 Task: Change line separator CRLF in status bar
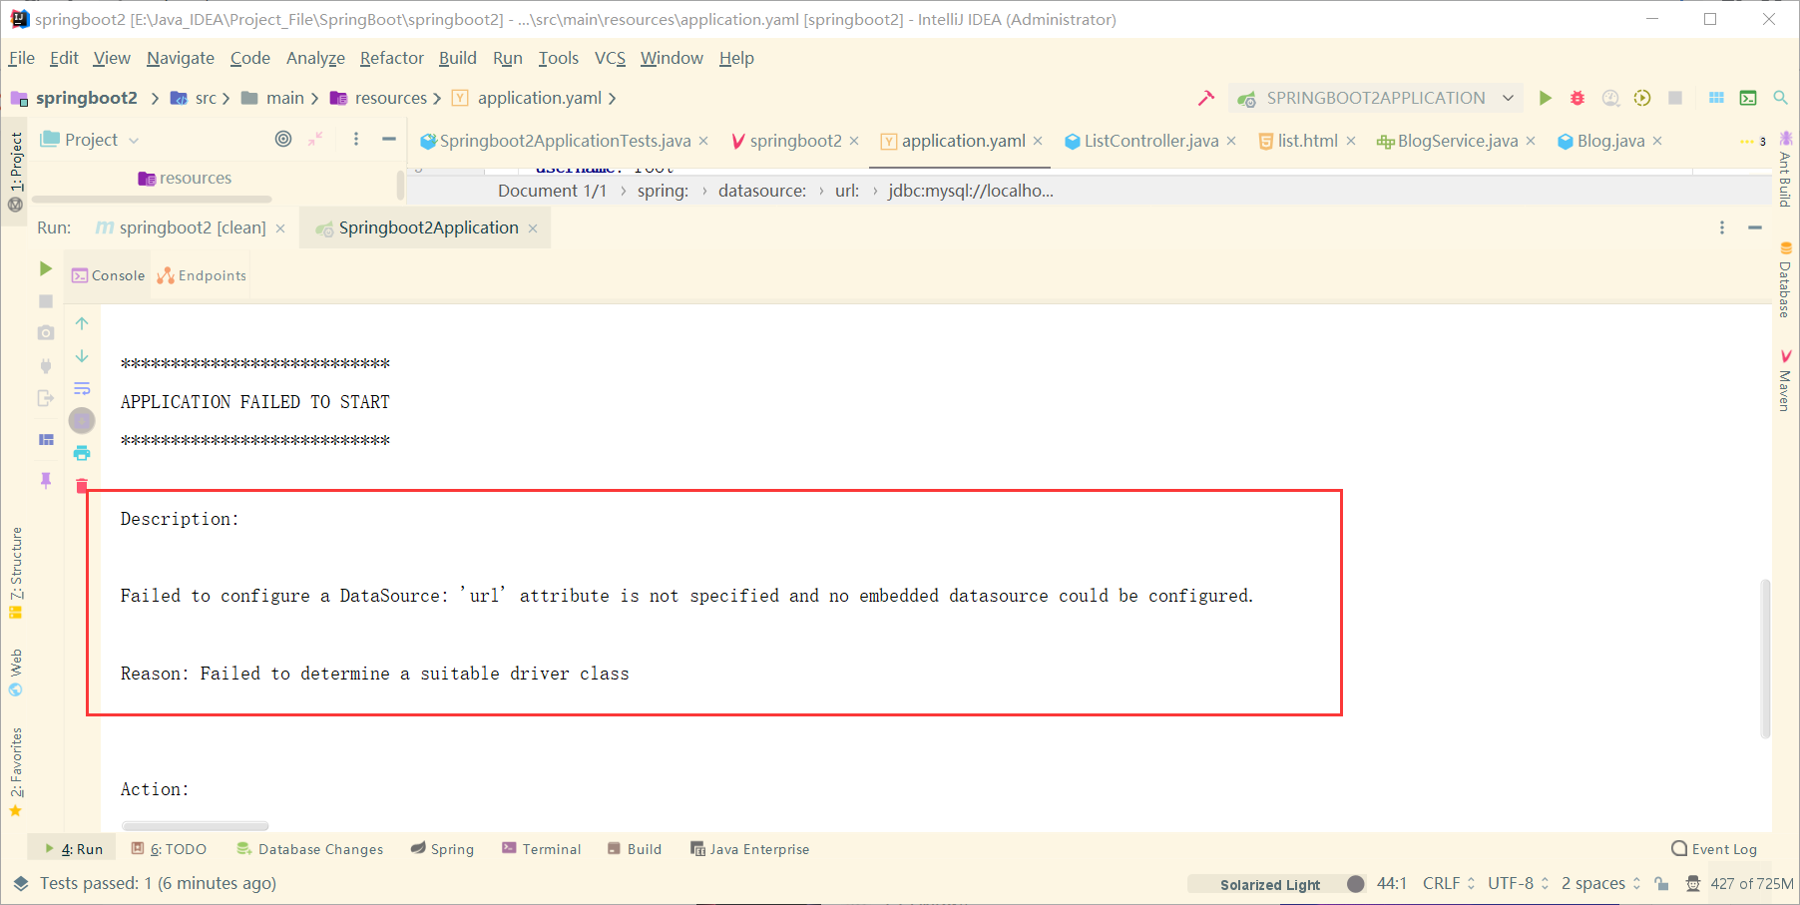(1449, 883)
